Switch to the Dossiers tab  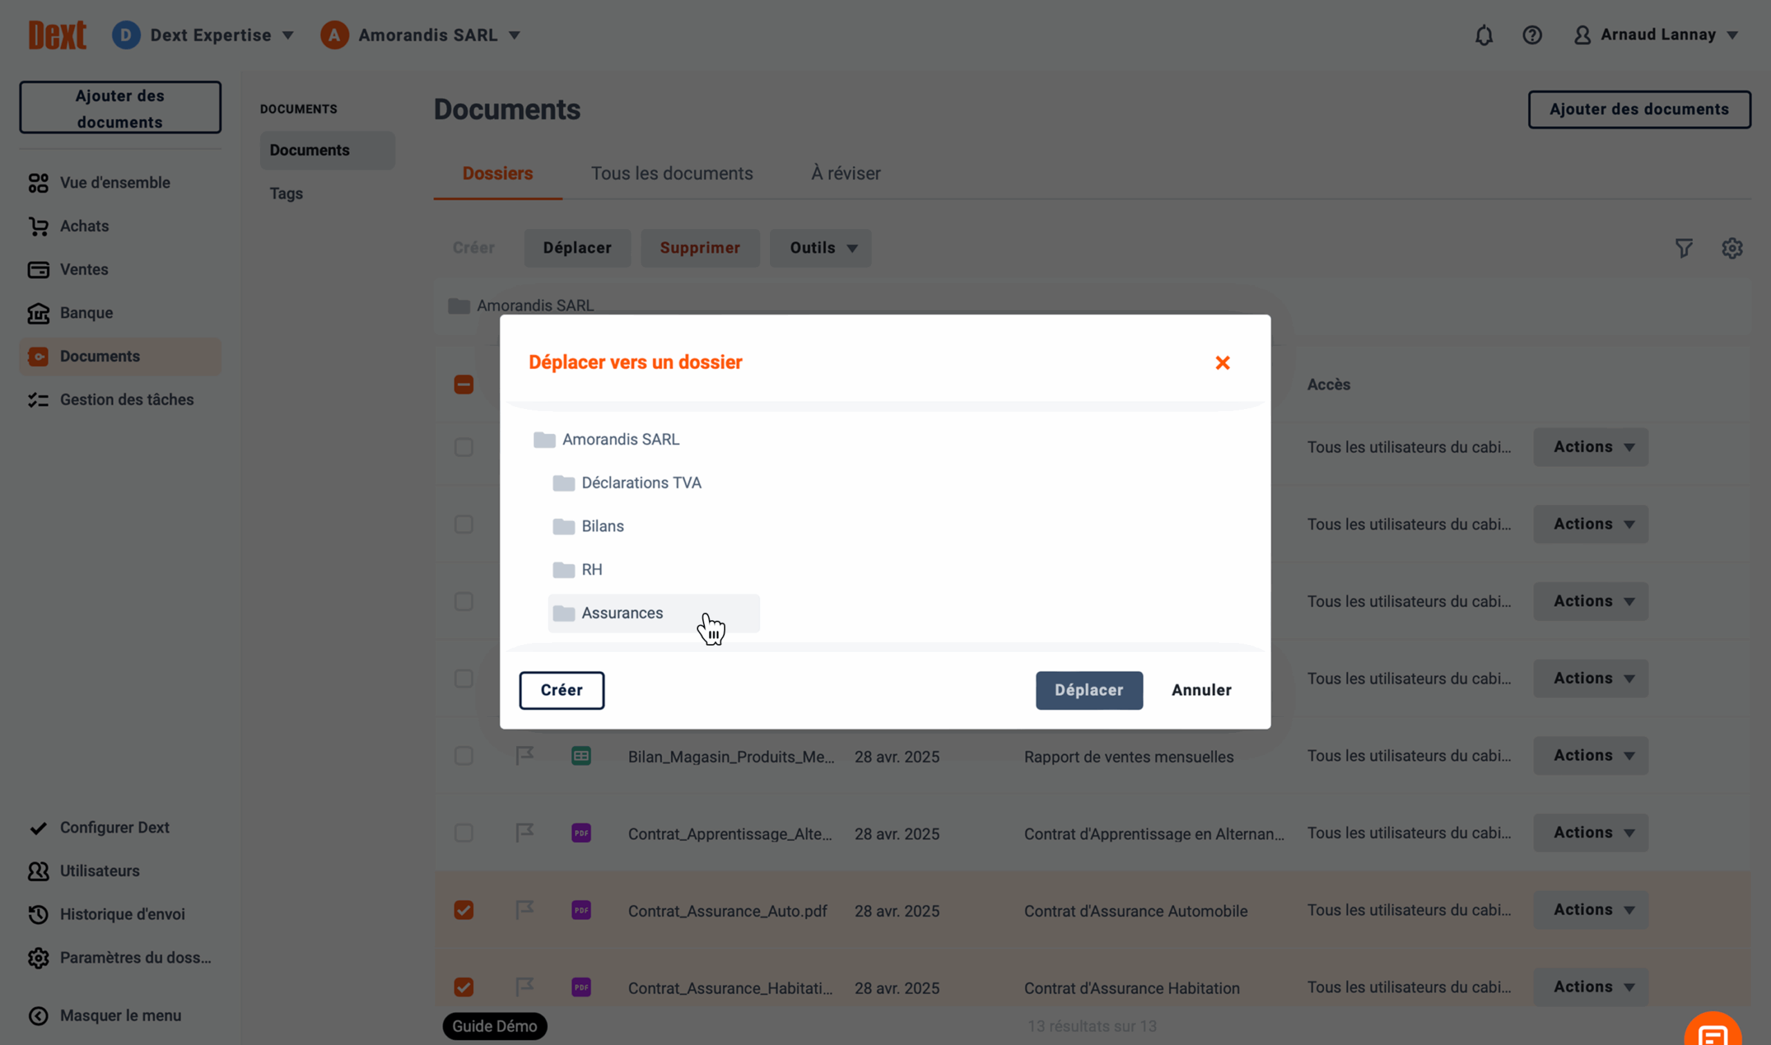coord(497,173)
